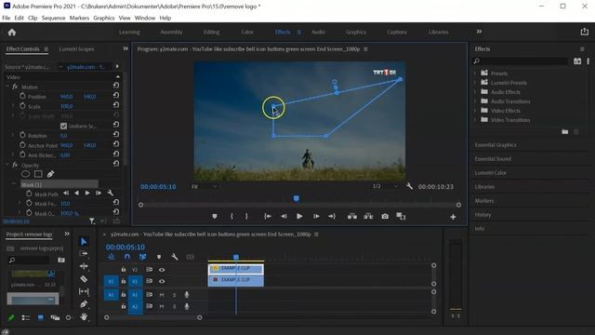The width and height of the screenshot is (595, 335).
Task: Toggle V2 track output eye
Action: point(162,270)
